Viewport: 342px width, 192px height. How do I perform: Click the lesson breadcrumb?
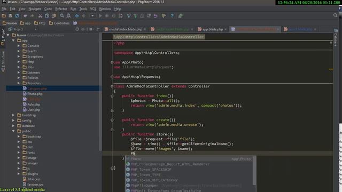(x=10, y=23)
